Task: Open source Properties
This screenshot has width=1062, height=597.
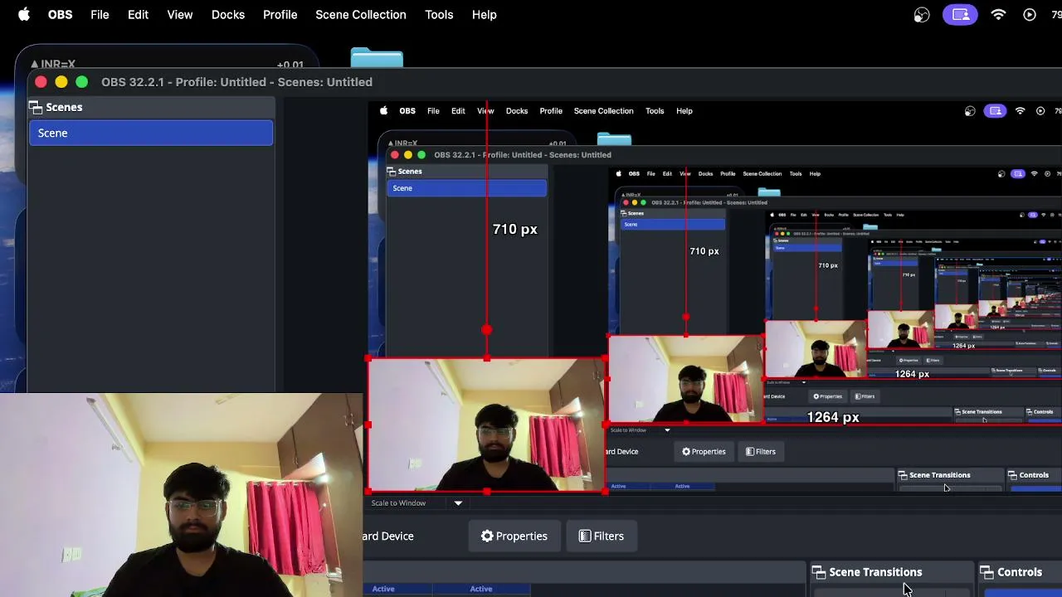Action: click(514, 536)
